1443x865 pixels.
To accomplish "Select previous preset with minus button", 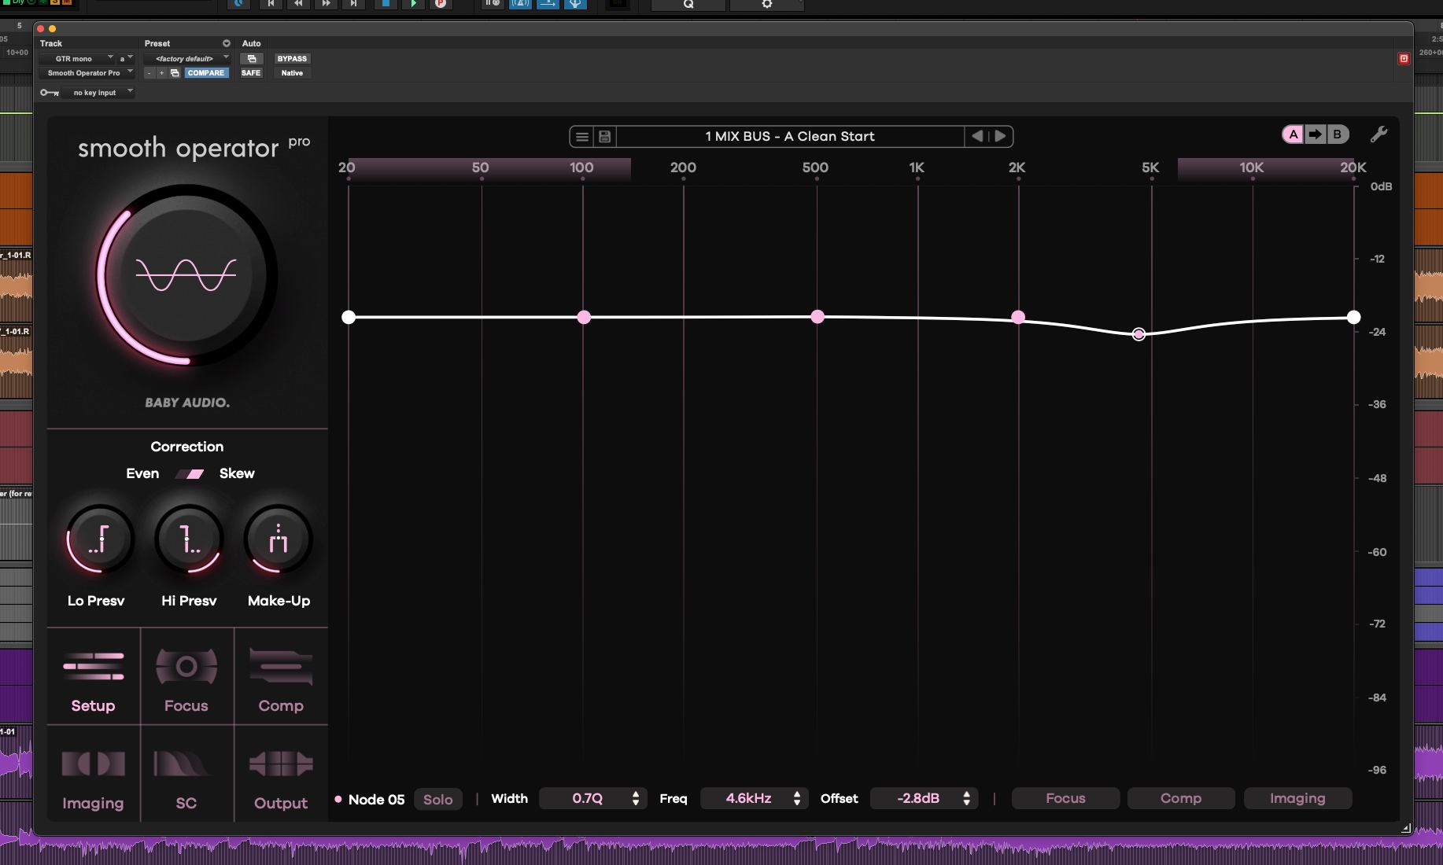I will tap(149, 73).
